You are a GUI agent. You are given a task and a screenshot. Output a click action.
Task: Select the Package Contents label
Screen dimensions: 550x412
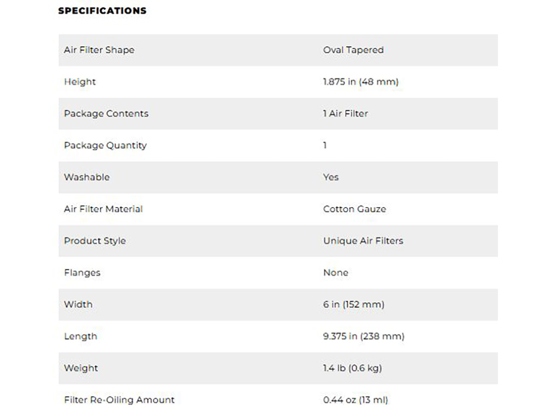[x=106, y=114]
